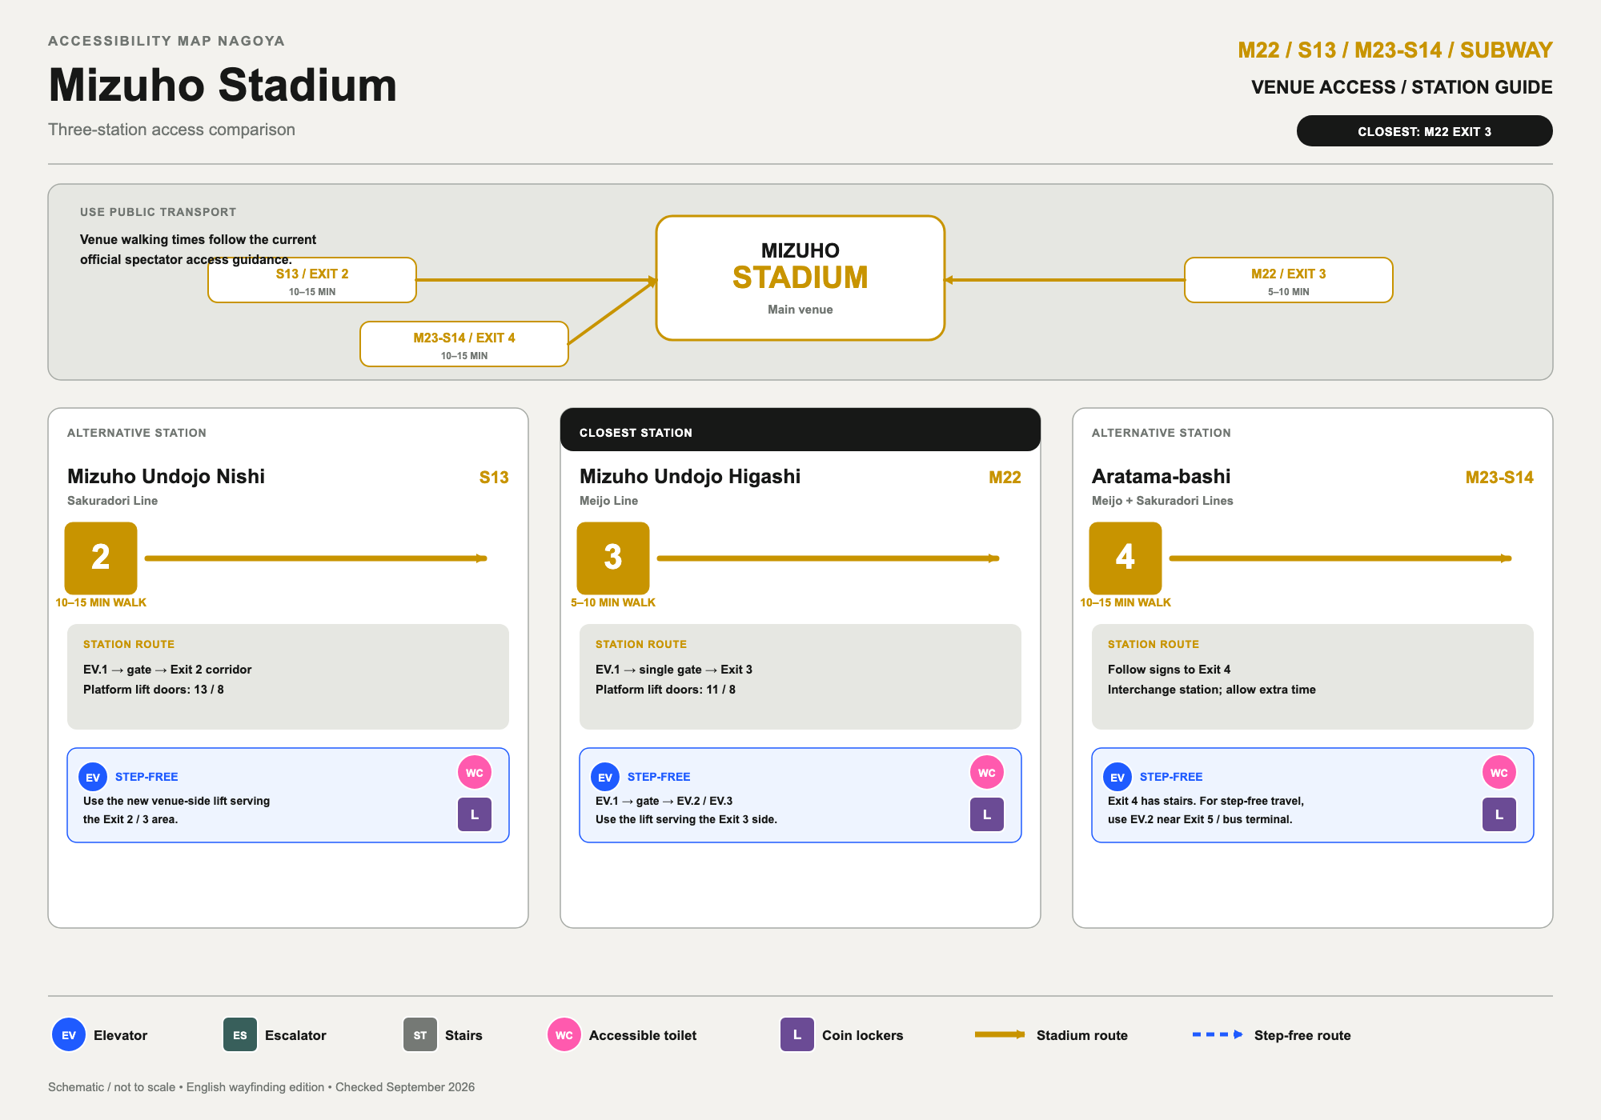This screenshot has width=1601, height=1120.
Task: Click the Accessible toilet legend icon
Action: [564, 1034]
